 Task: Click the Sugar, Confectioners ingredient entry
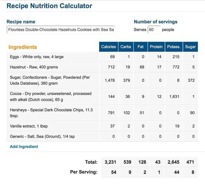point(50,80)
